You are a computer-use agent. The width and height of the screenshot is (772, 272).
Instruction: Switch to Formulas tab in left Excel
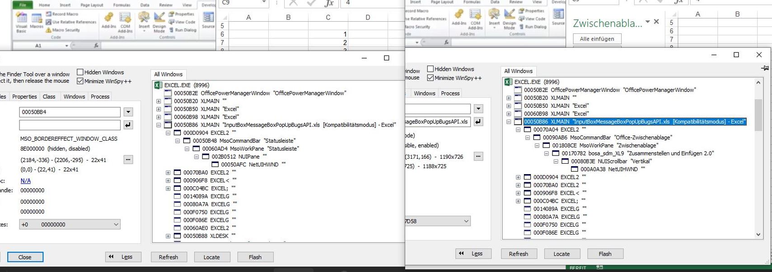click(122, 5)
